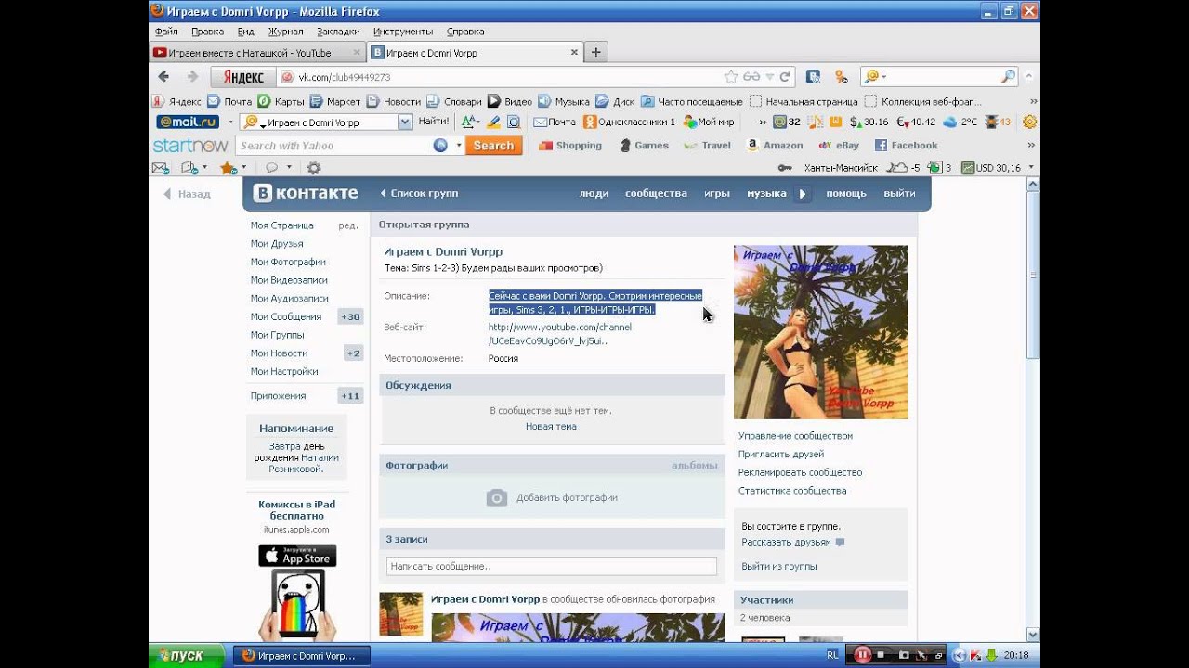The width and height of the screenshot is (1189, 668).
Task: Click the browser address bar
Action: pos(502,77)
